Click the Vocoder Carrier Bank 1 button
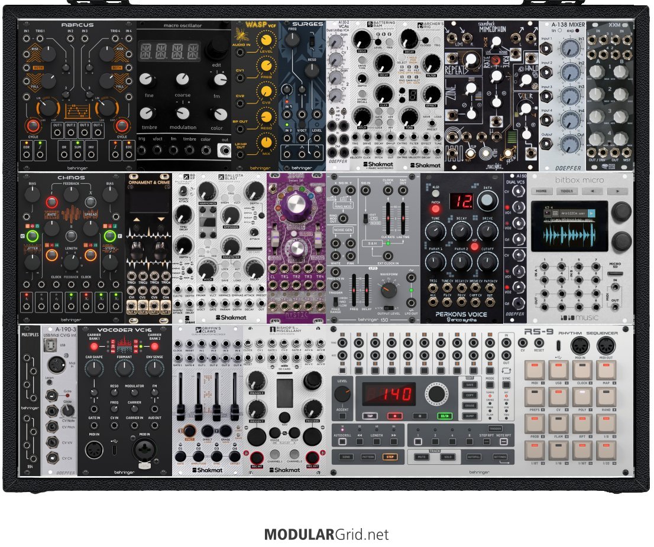Screen dimensions: 654x547 pyautogui.click(x=95, y=347)
